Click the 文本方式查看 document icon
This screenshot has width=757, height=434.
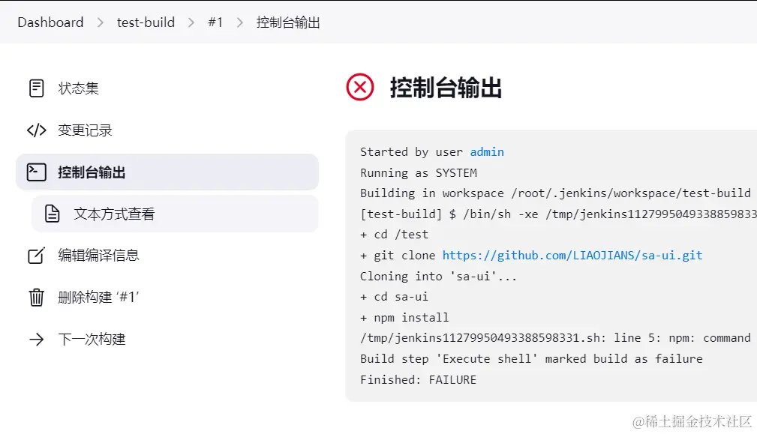coord(53,214)
